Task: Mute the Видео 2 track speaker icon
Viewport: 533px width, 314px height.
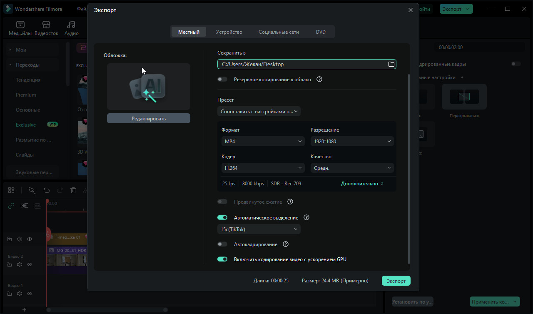Action: pyautogui.click(x=19, y=264)
